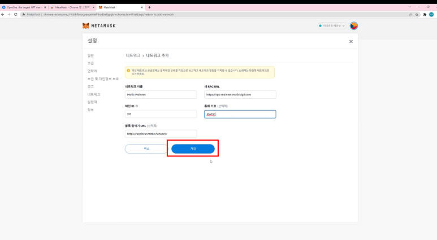437x240 pixels.
Task: Bookmark this page with the star icon
Action: coord(417,15)
